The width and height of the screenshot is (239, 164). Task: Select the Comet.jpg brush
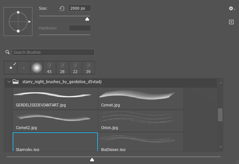point(141,98)
